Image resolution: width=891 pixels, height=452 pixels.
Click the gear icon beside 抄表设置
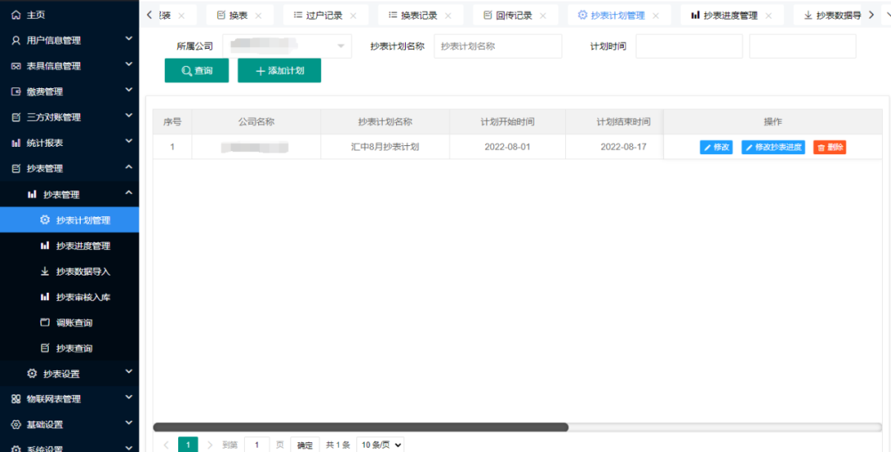pyautogui.click(x=32, y=374)
